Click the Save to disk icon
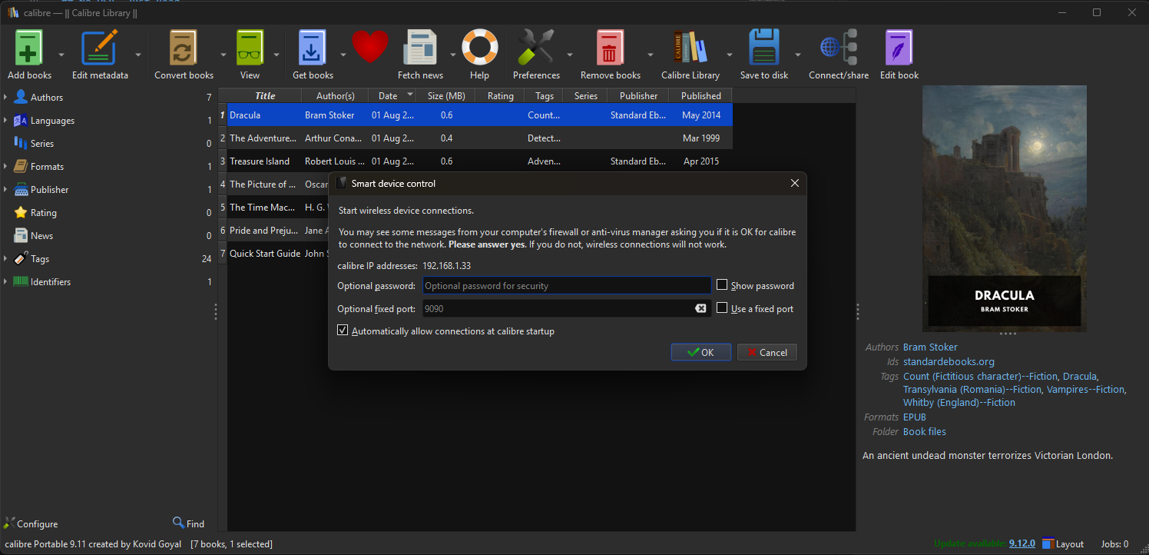The image size is (1149, 555). (x=764, y=48)
